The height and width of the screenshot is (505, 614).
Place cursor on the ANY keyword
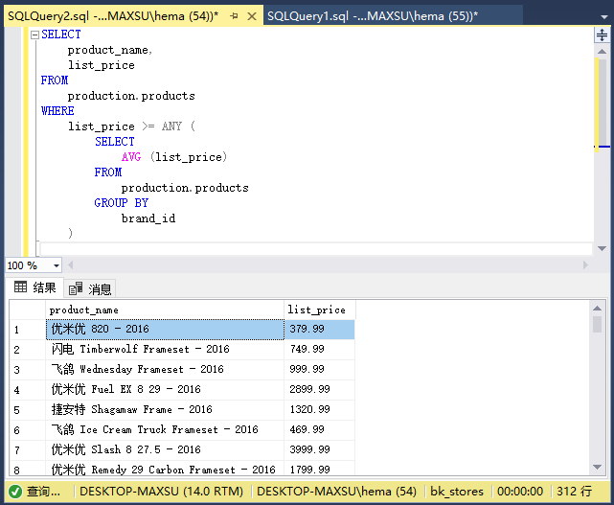click(171, 126)
